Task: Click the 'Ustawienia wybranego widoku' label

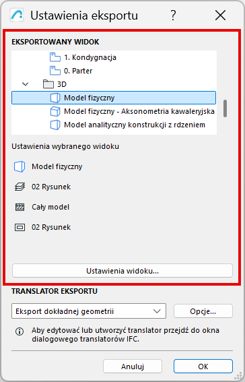Action: (x=65, y=146)
